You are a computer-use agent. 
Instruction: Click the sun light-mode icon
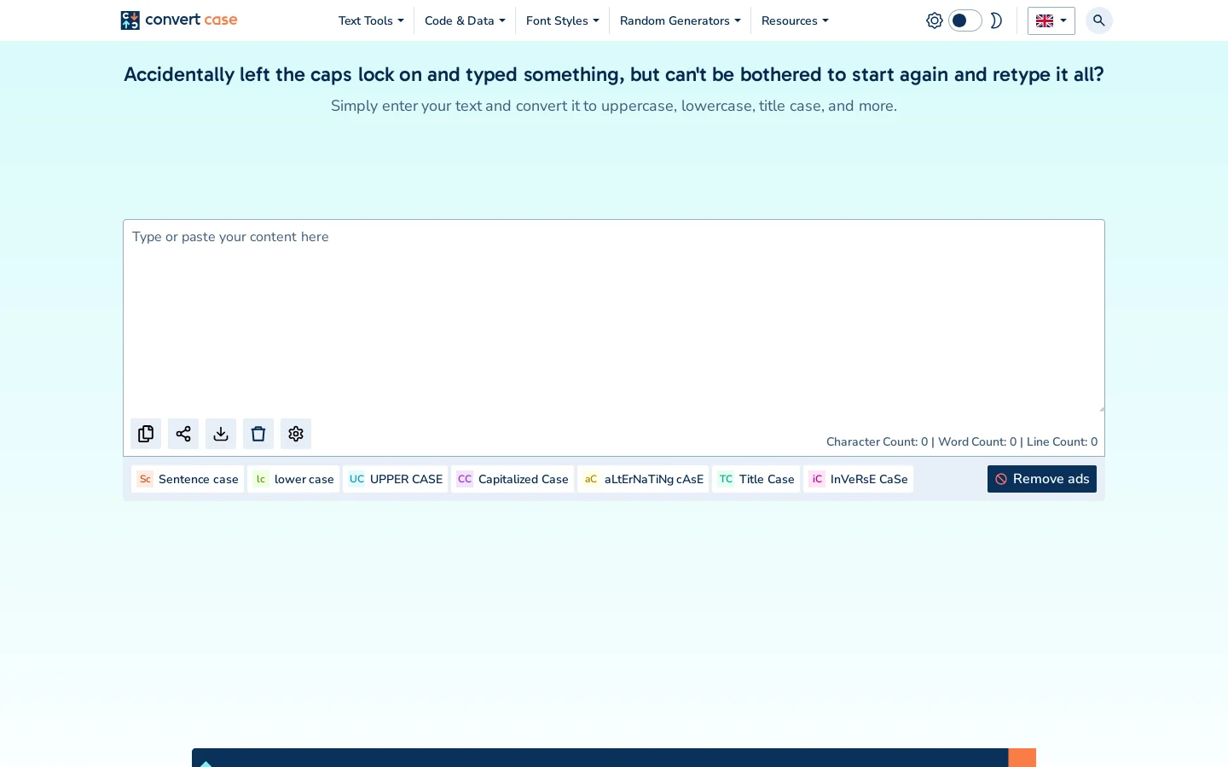935,20
